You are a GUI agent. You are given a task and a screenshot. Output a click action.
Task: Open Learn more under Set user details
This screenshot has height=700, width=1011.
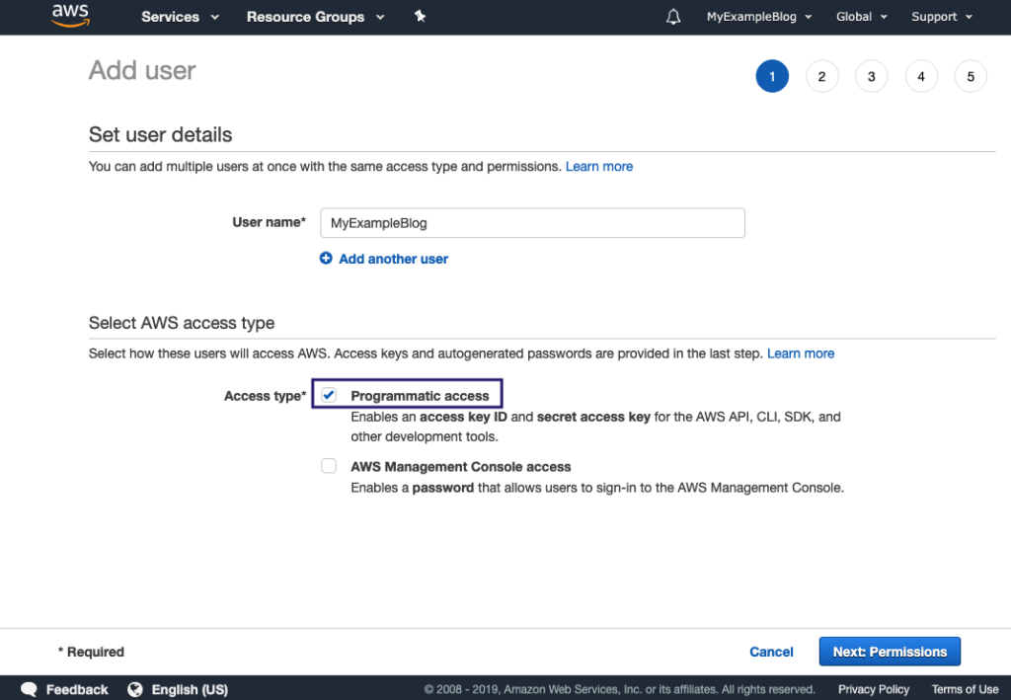tap(598, 166)
